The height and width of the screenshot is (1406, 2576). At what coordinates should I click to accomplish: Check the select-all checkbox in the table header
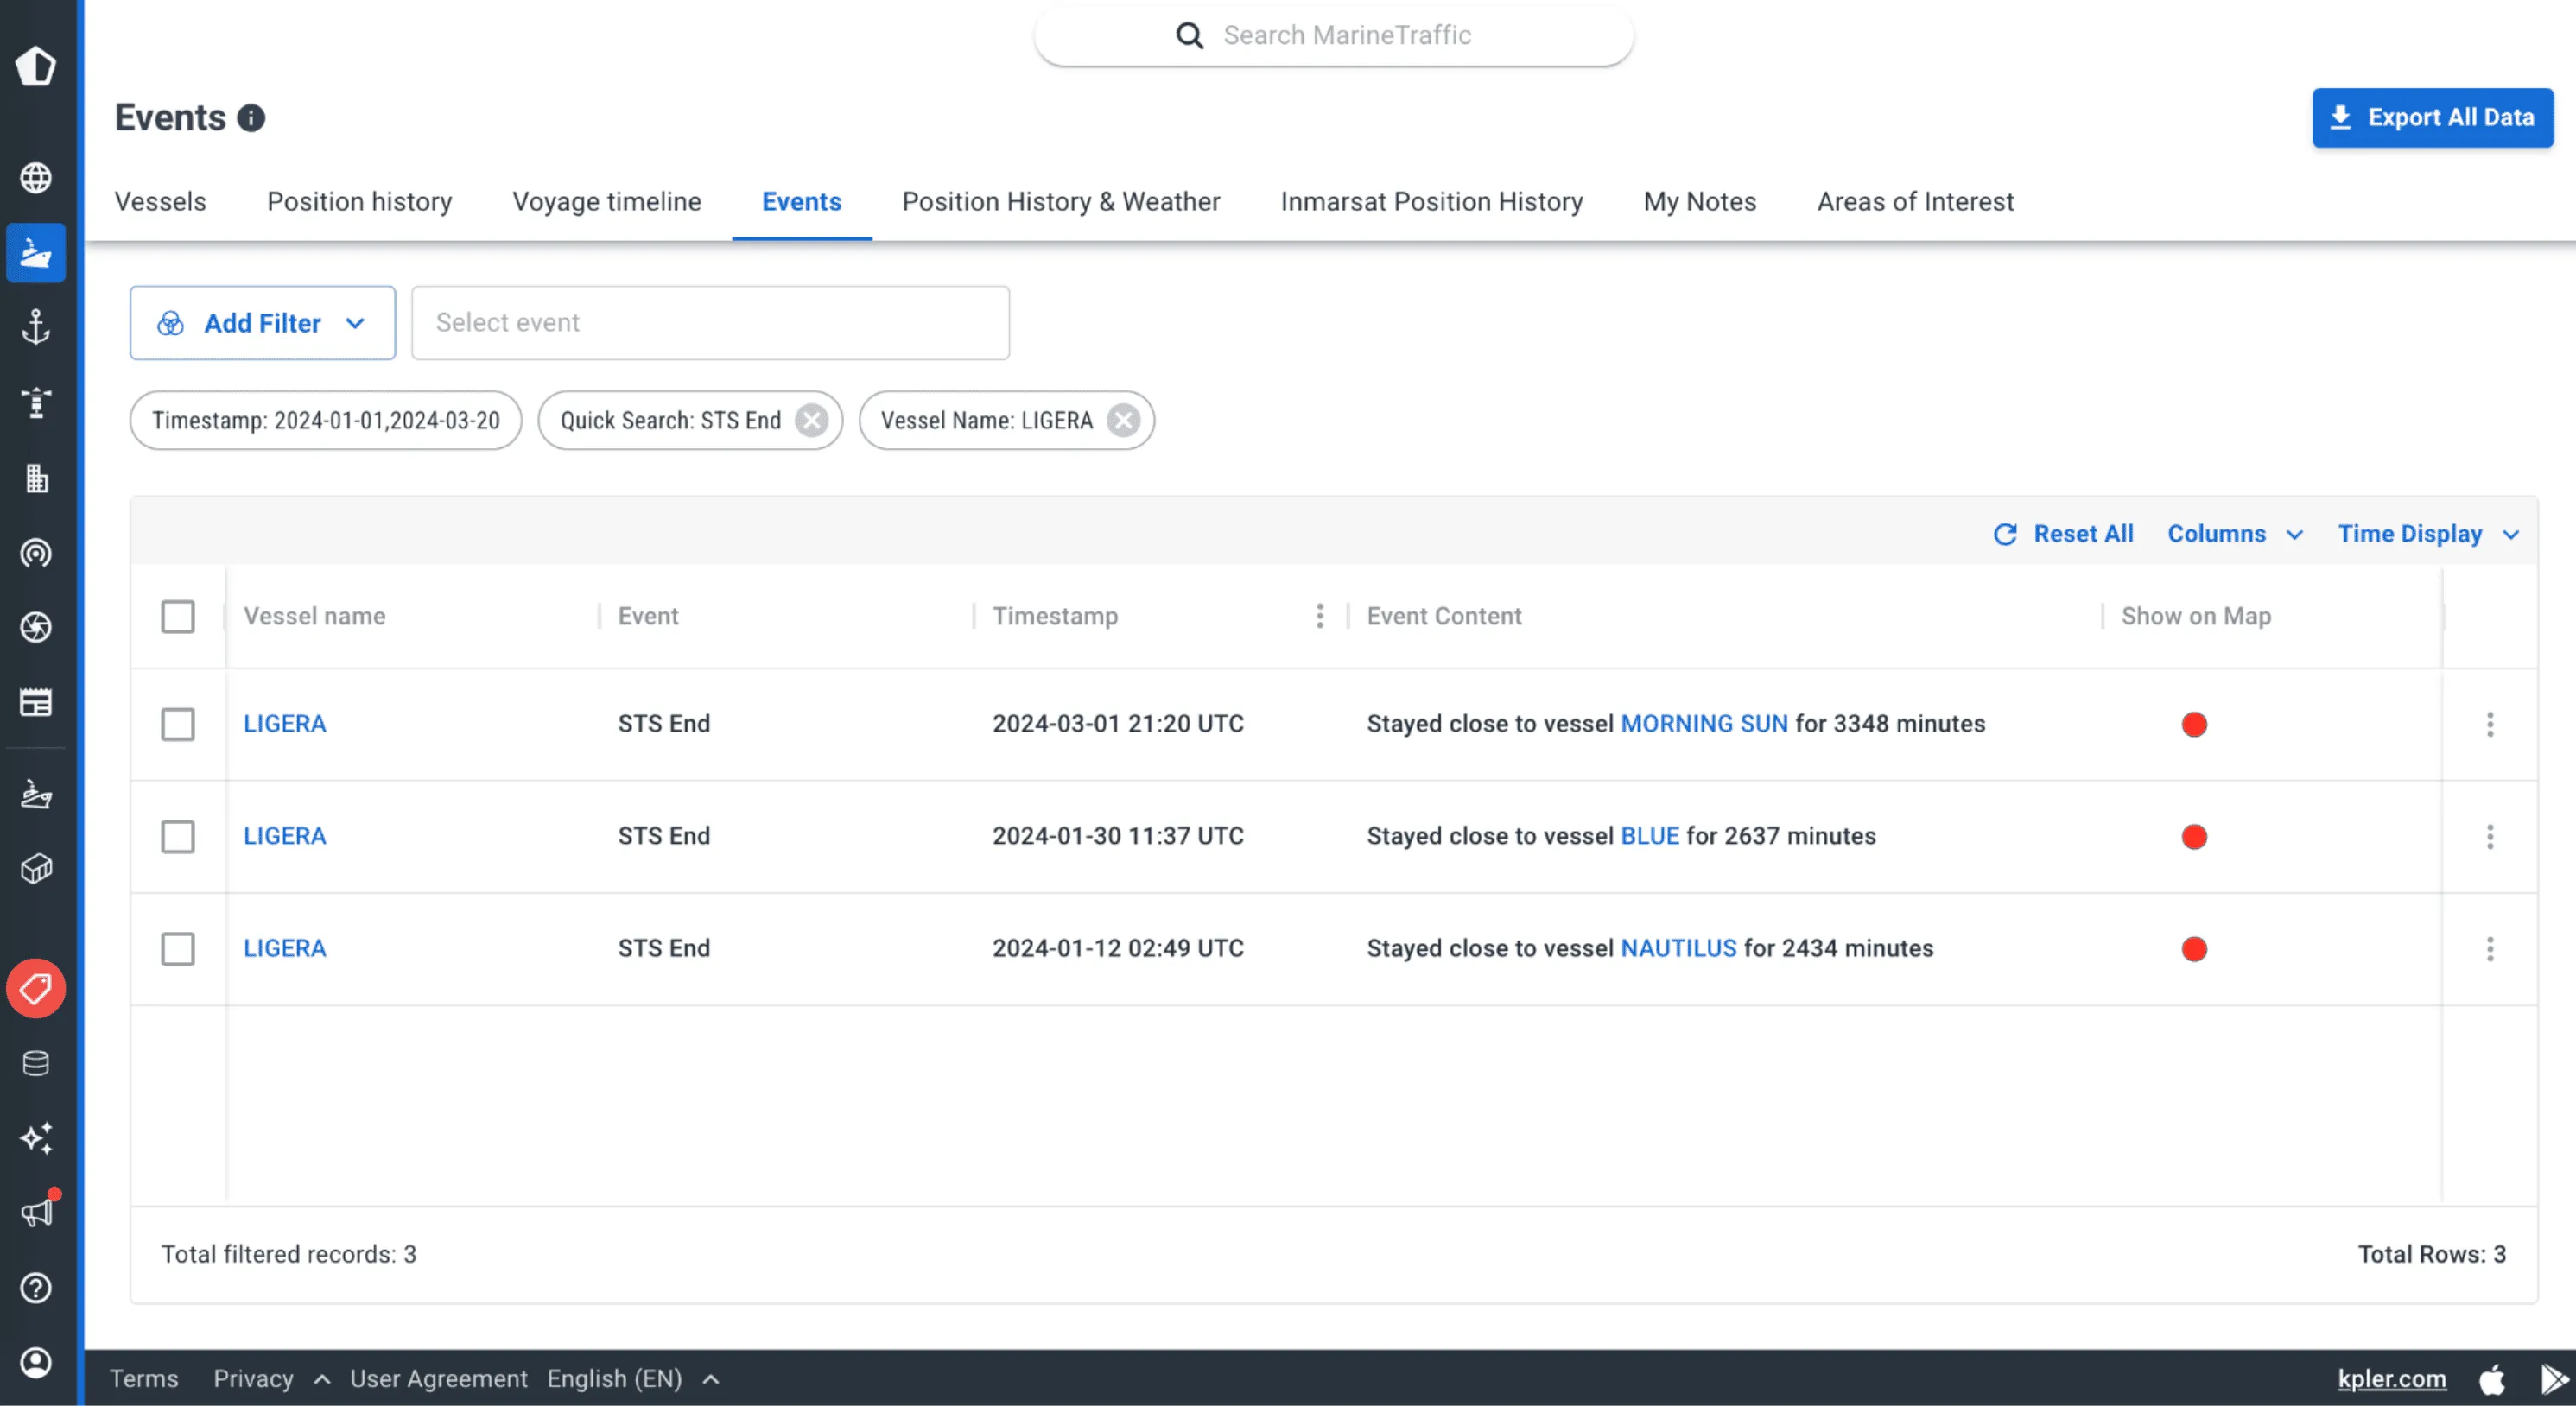tap(178, 616)
